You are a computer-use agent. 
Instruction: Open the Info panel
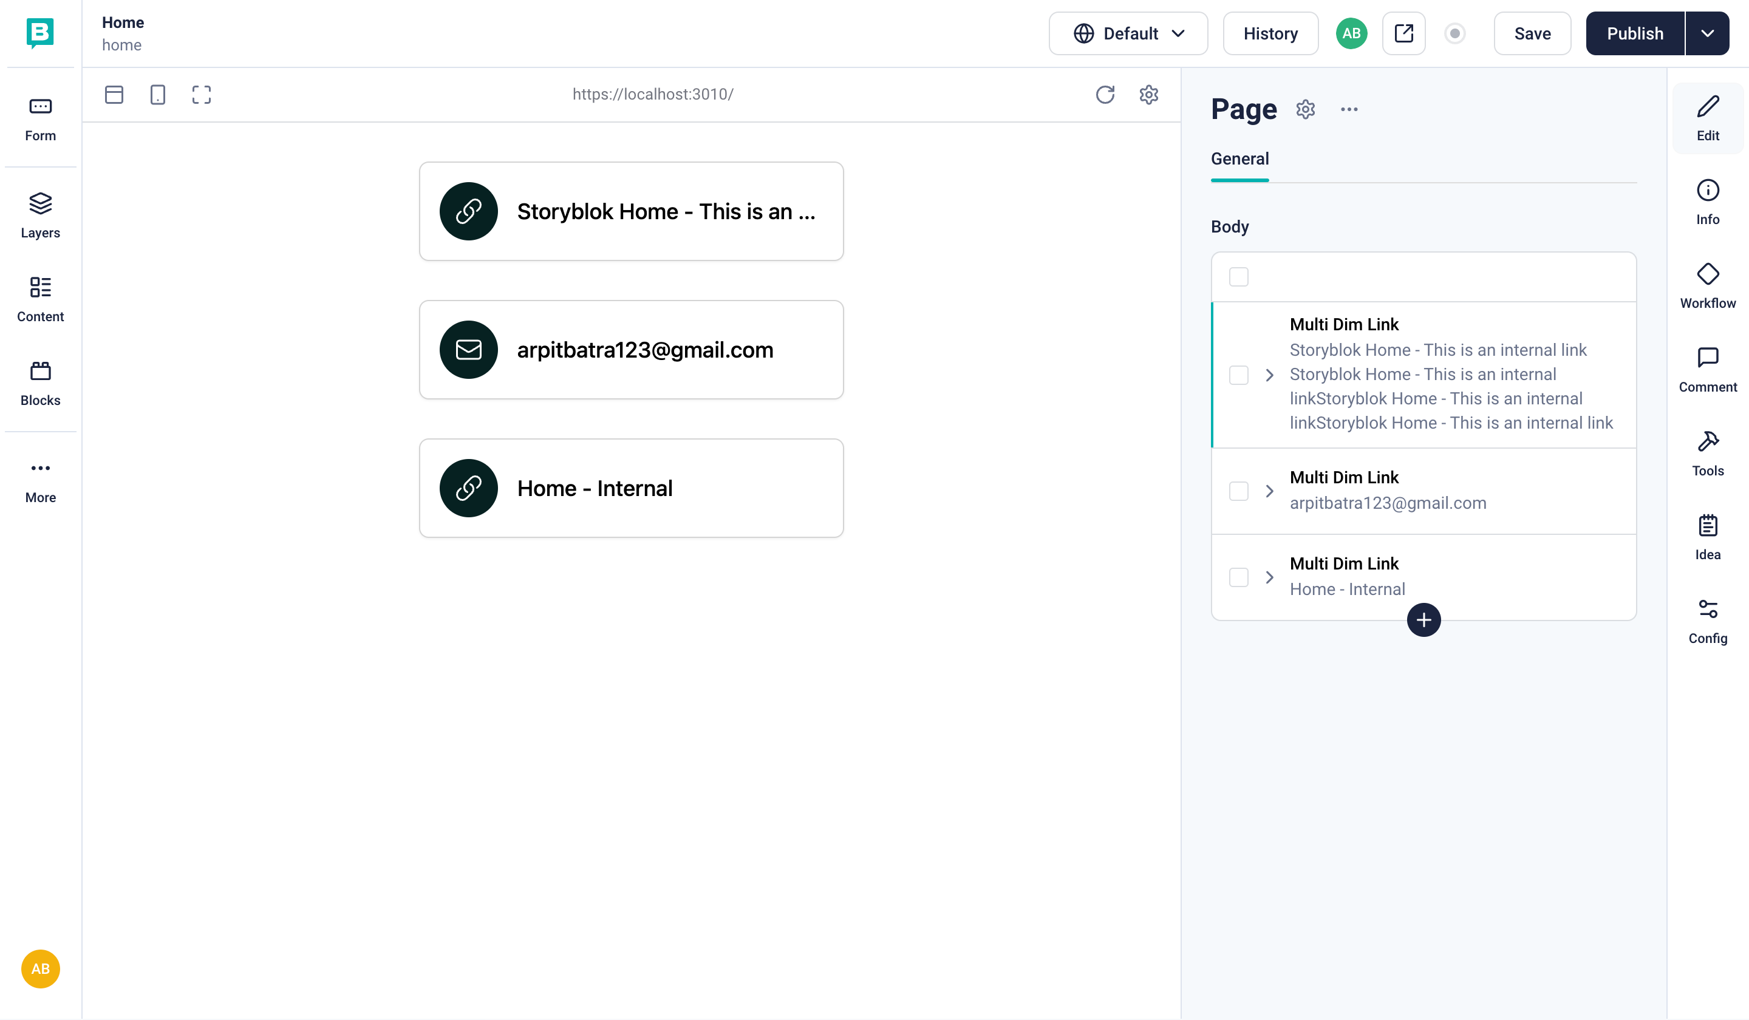pos(1707,202)
